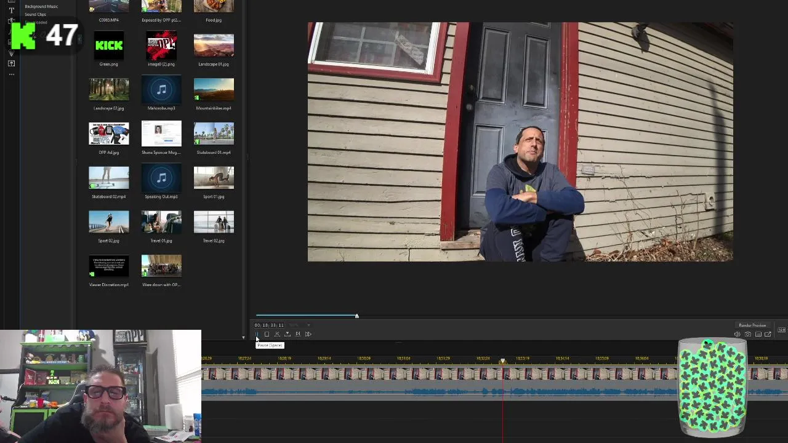Open the preview quality display options icon

coord(758,334)
